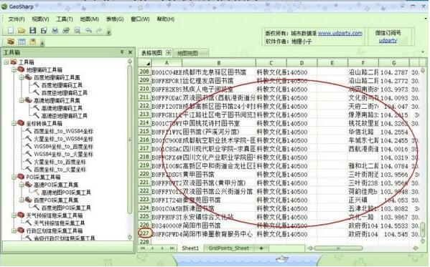This screenshot has width=430, height=267.
Task: Click the magnifier preview toolbar icon
Action: tap(78, 30)
